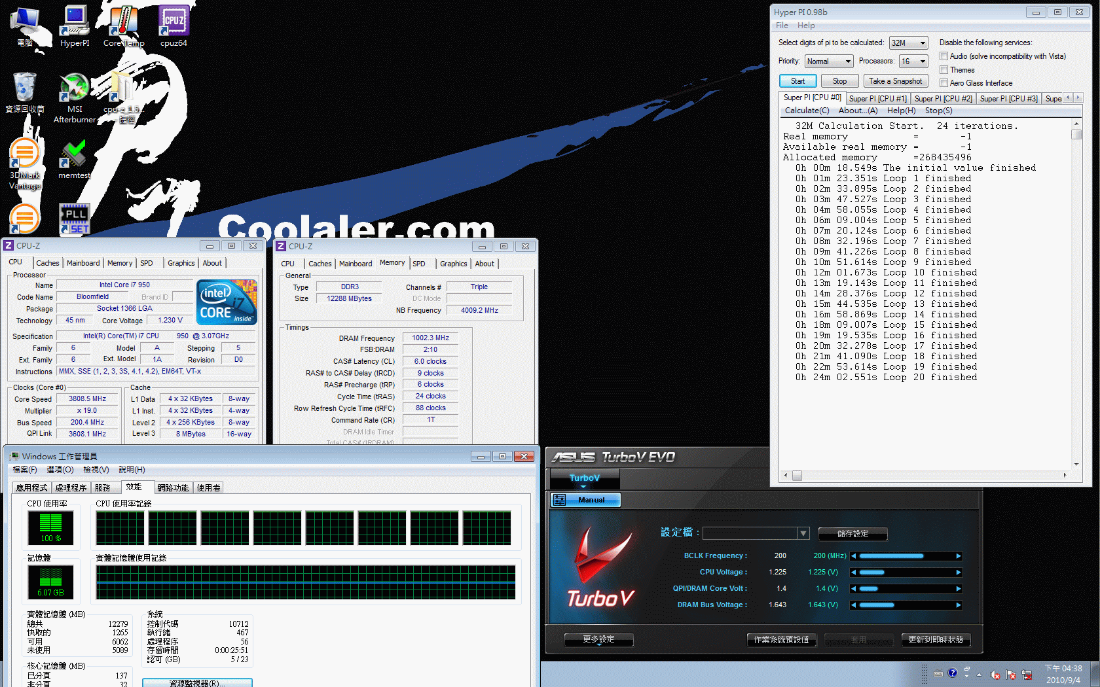Click the right arrow of the DRAM Bus Voltage slider

(958, 605)
